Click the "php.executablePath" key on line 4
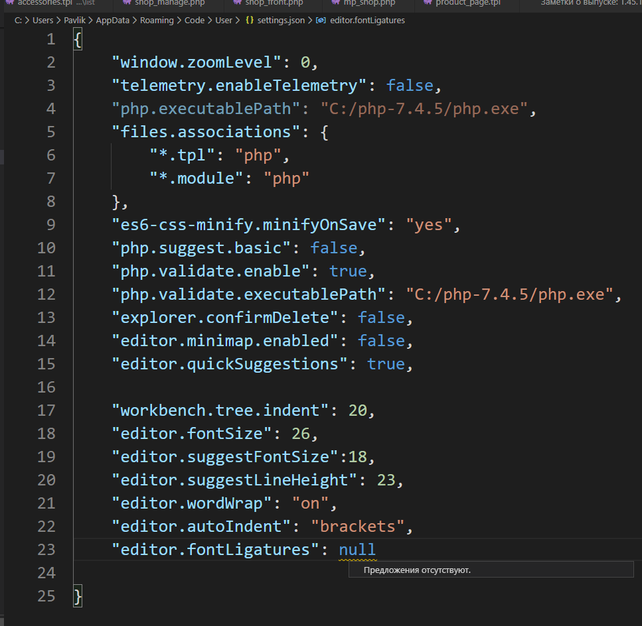 pos(206,109)
